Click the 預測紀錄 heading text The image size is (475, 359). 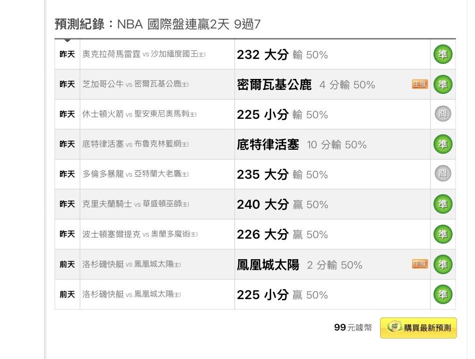tap(80, 24)
